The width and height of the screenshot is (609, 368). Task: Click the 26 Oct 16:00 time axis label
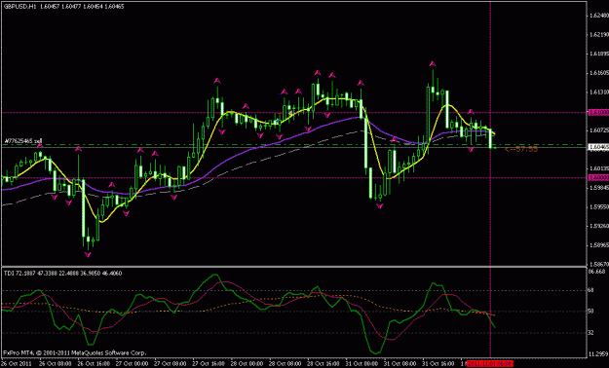94,364
